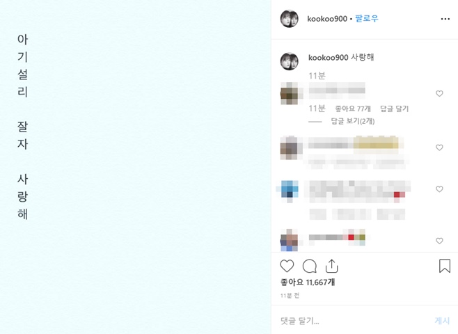Like the first comment with 77 likes
458x334 pixels.
[x=439, y=93]
